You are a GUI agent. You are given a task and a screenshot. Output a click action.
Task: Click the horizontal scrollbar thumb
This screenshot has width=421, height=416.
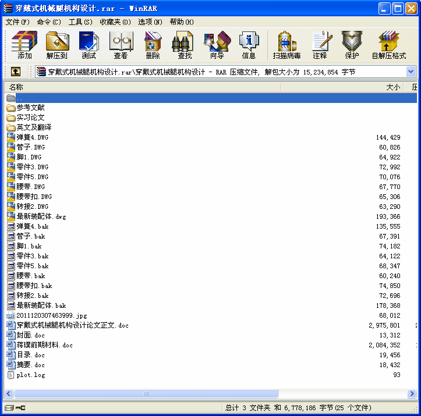click(146, 394)
